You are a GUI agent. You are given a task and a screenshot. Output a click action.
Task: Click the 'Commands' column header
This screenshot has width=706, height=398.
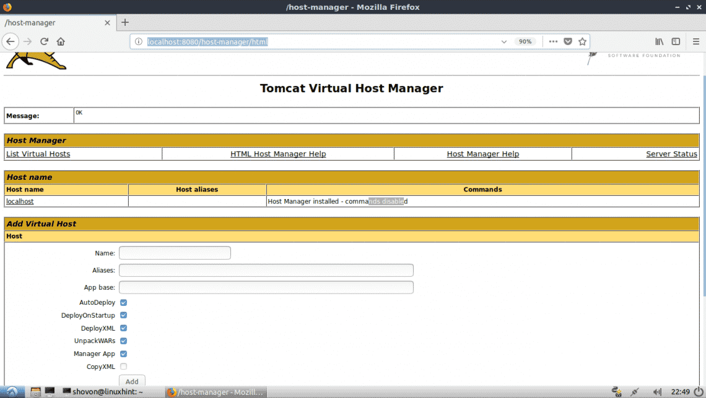[x=482, y=190]
